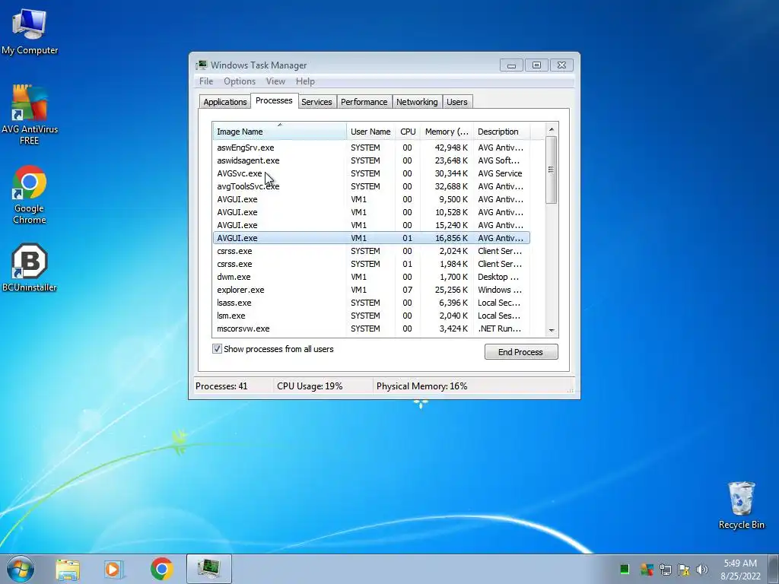Screen dimensions: 779x584
Task: Open My Computer desktop icon
Action: [30, 32]
